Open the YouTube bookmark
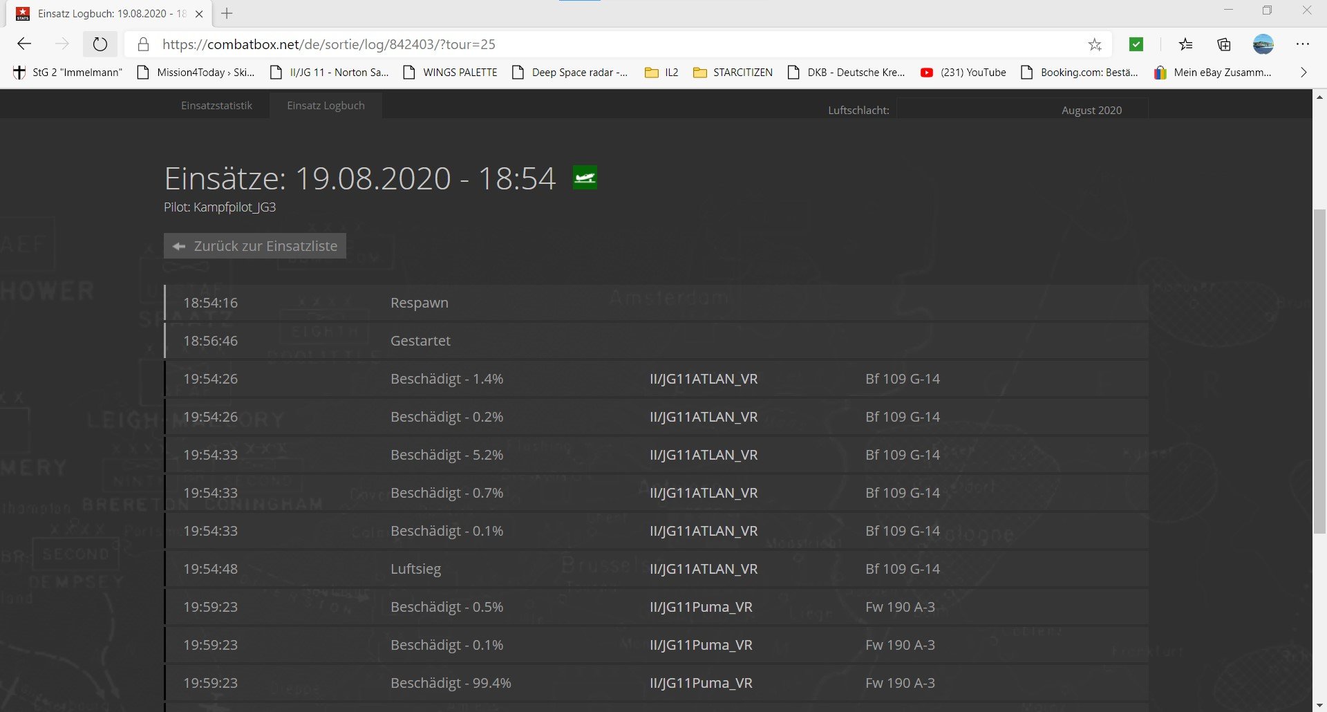Screen dimensions: 1327x712 tap(963, 73)
